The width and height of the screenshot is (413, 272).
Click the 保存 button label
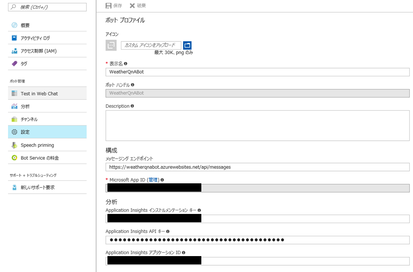pyautogui.click(x=118, y=6)
